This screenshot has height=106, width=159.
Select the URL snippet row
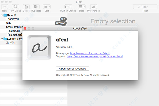tap(33, 23)
